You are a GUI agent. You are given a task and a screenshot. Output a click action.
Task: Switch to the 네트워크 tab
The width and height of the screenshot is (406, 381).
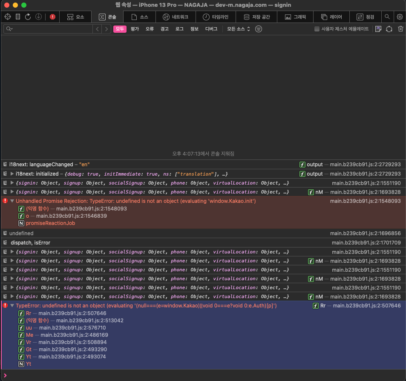pos(176,17)
